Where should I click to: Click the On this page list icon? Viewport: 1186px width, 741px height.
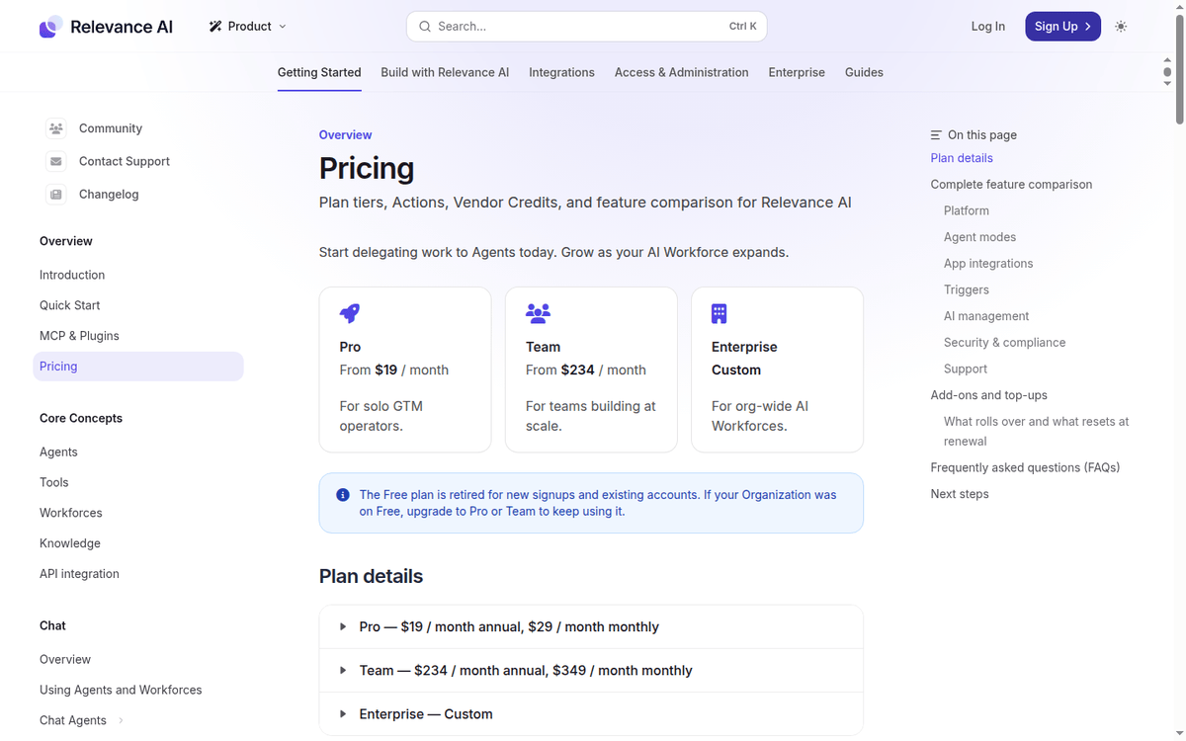coord(936,134)
